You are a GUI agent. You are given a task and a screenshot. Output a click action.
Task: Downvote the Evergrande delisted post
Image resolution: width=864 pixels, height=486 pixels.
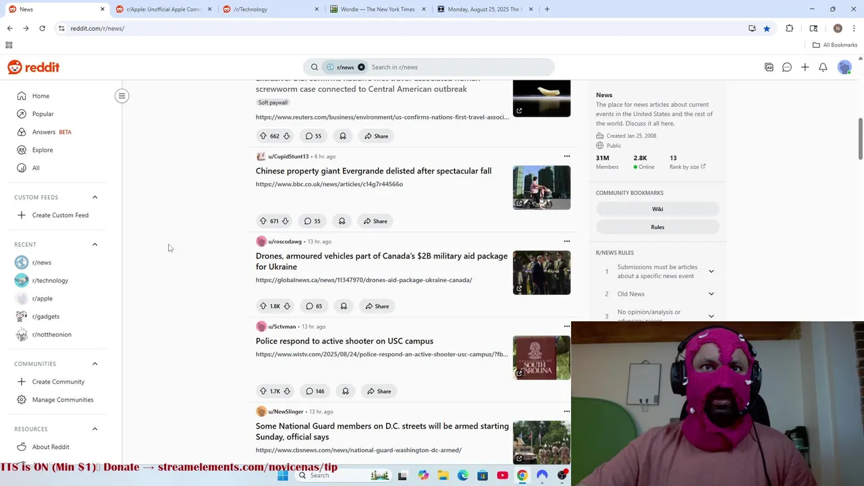285,221
